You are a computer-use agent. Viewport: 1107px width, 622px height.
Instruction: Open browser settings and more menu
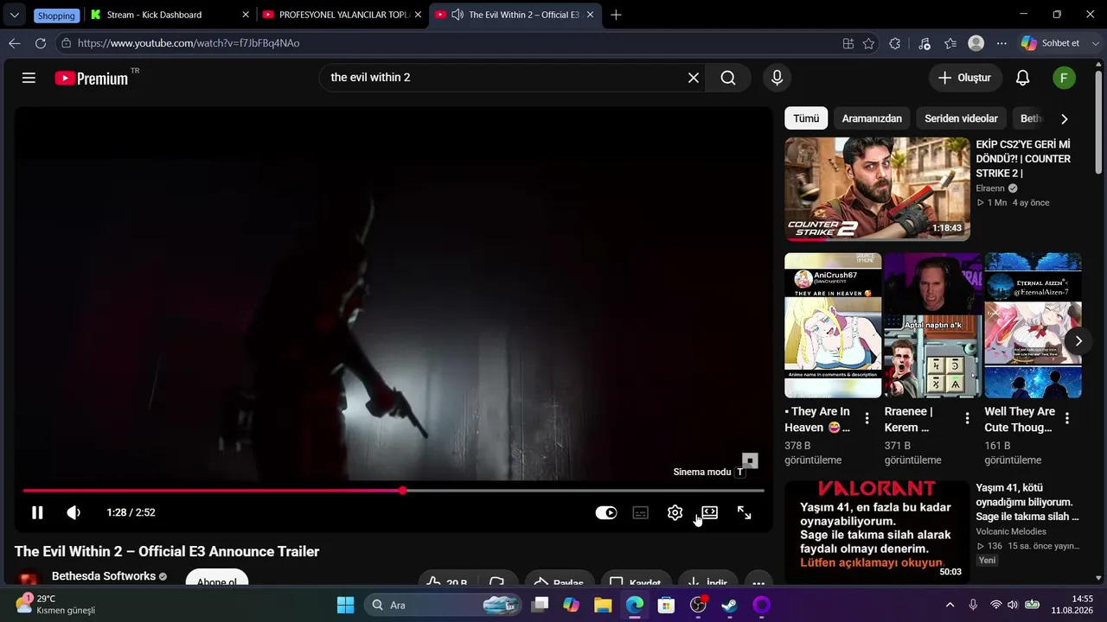pyautogui.click(x=1001, y=43)
